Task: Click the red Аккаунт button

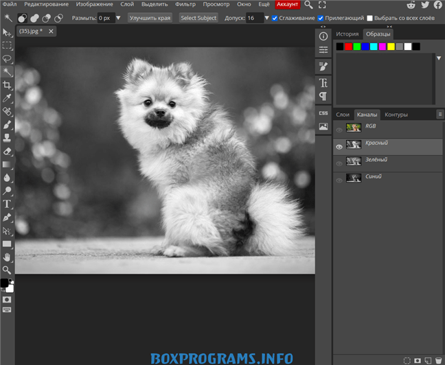Action: [288, 4]
